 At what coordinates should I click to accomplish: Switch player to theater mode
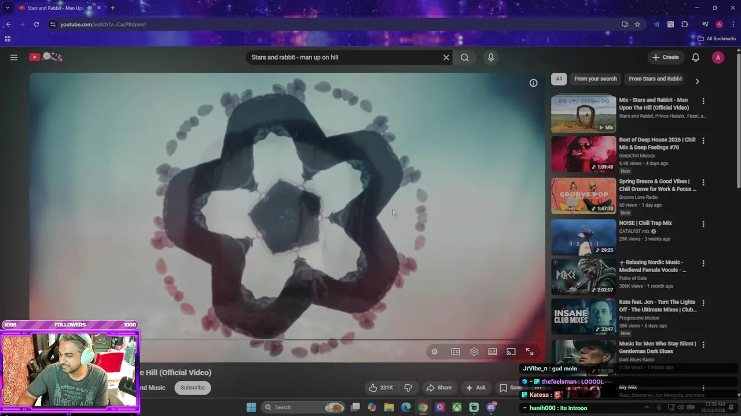(x=493, y=351)
